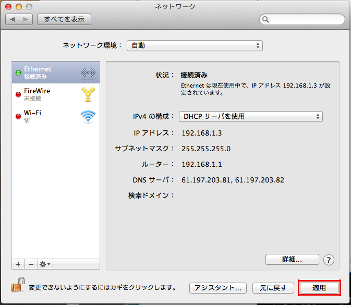Click the padlock to prevent changes
Image resolution: width=351 pixels, height=305 pixels.
tap(18, 285)
